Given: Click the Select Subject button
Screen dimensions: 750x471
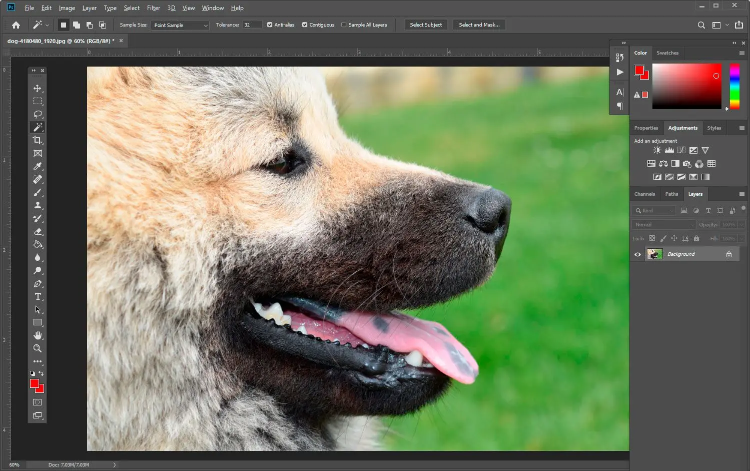Looking at the screenshot, I should pos(426,25).
